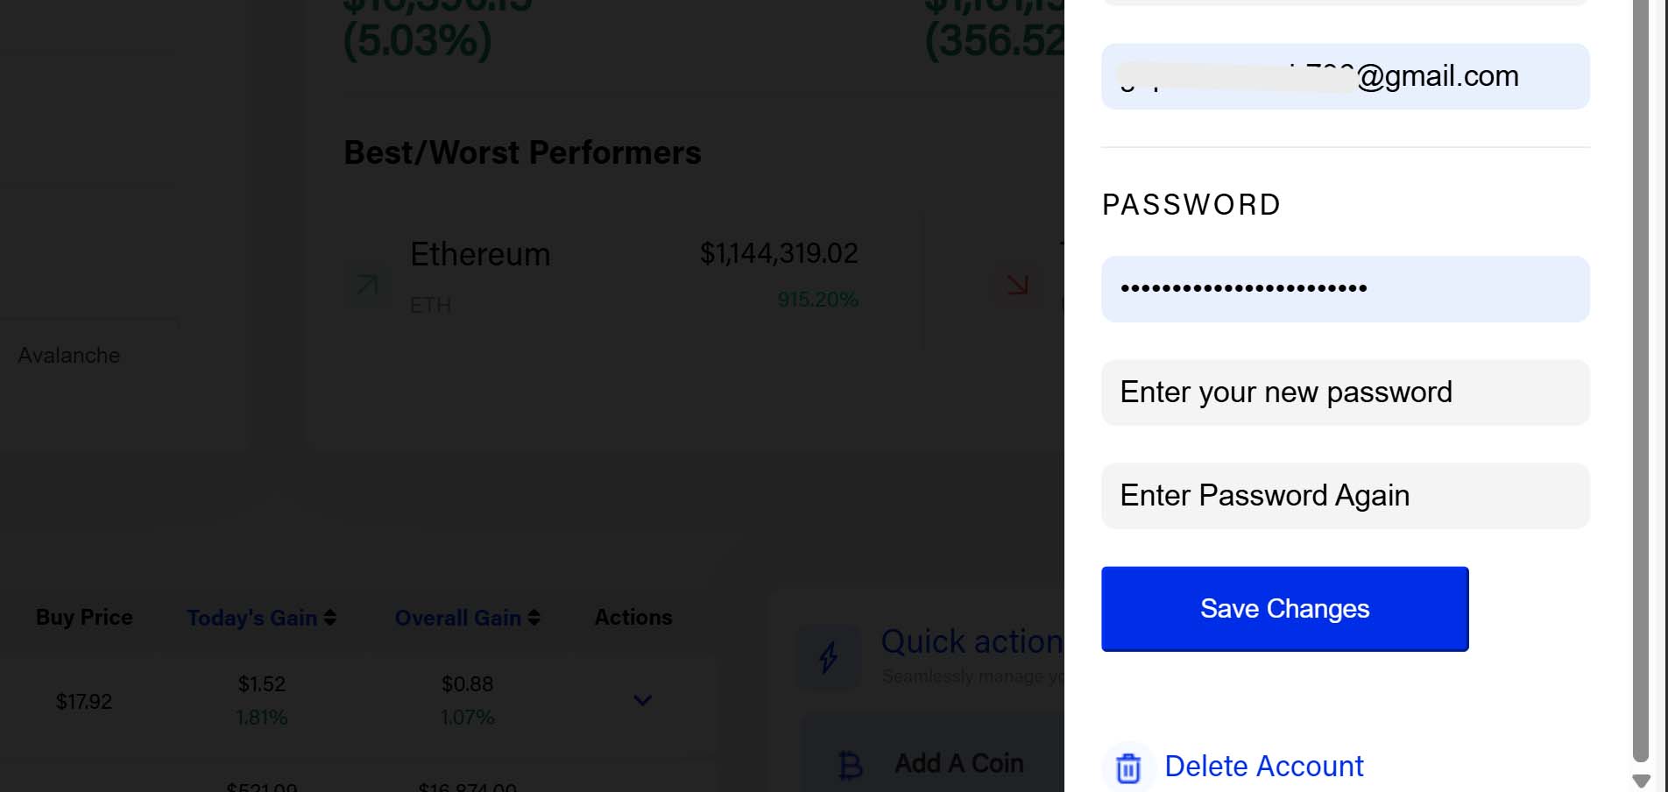
Task: Click the Enter your new password field
Action: (1345, 392)
